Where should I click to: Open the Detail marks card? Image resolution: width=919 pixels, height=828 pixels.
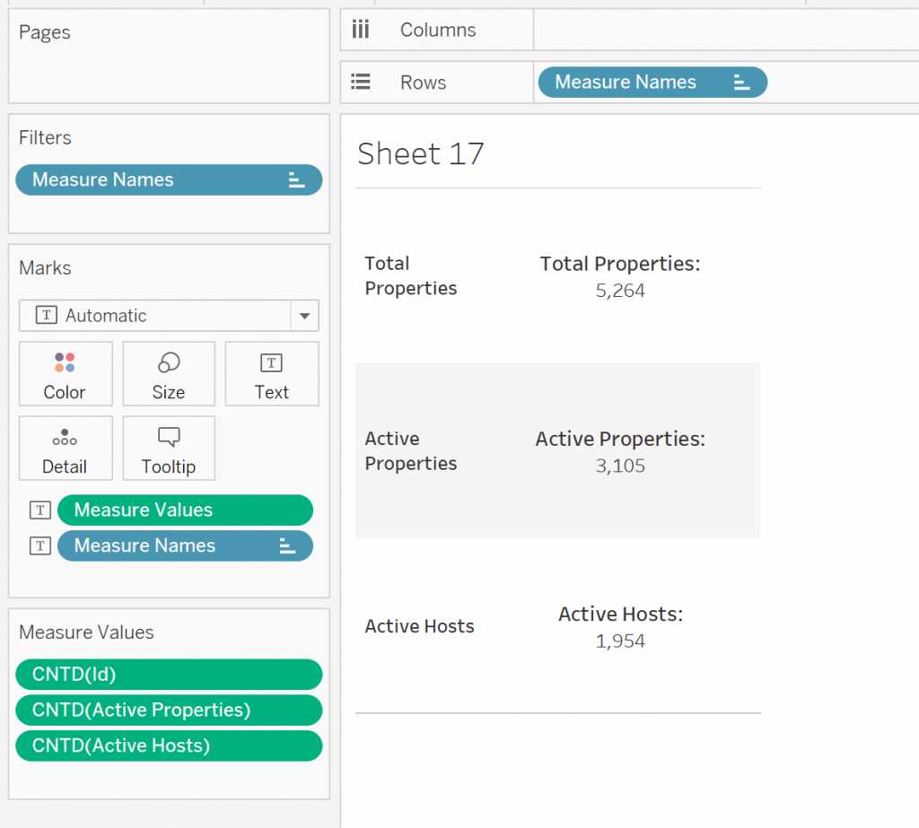click(65, 449)
